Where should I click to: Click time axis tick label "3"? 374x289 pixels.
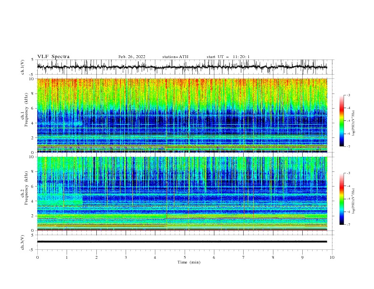126,257
